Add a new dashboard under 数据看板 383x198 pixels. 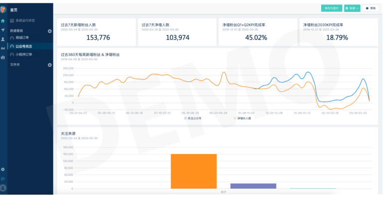pyautogui.click(x=49, y=31)
